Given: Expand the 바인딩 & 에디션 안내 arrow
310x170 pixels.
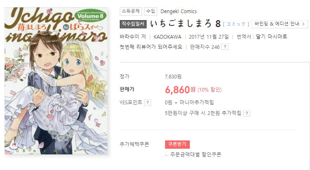Looking at the screenshot, I should [303, 24].
